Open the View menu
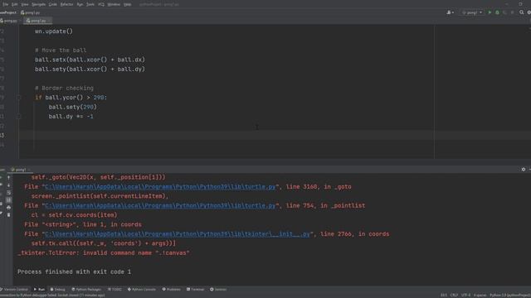 pyautogui.click(x=25, y=4)
